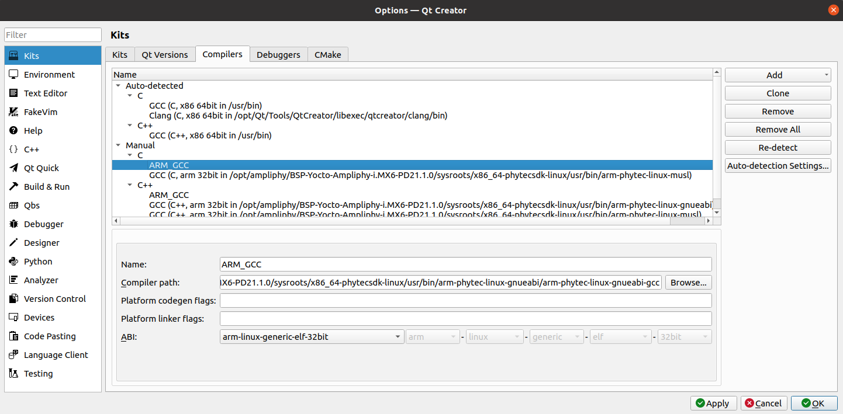The height and width of the screenshot is (414, 843).
Task: Click the Name column header
Action: pos(412,75)
